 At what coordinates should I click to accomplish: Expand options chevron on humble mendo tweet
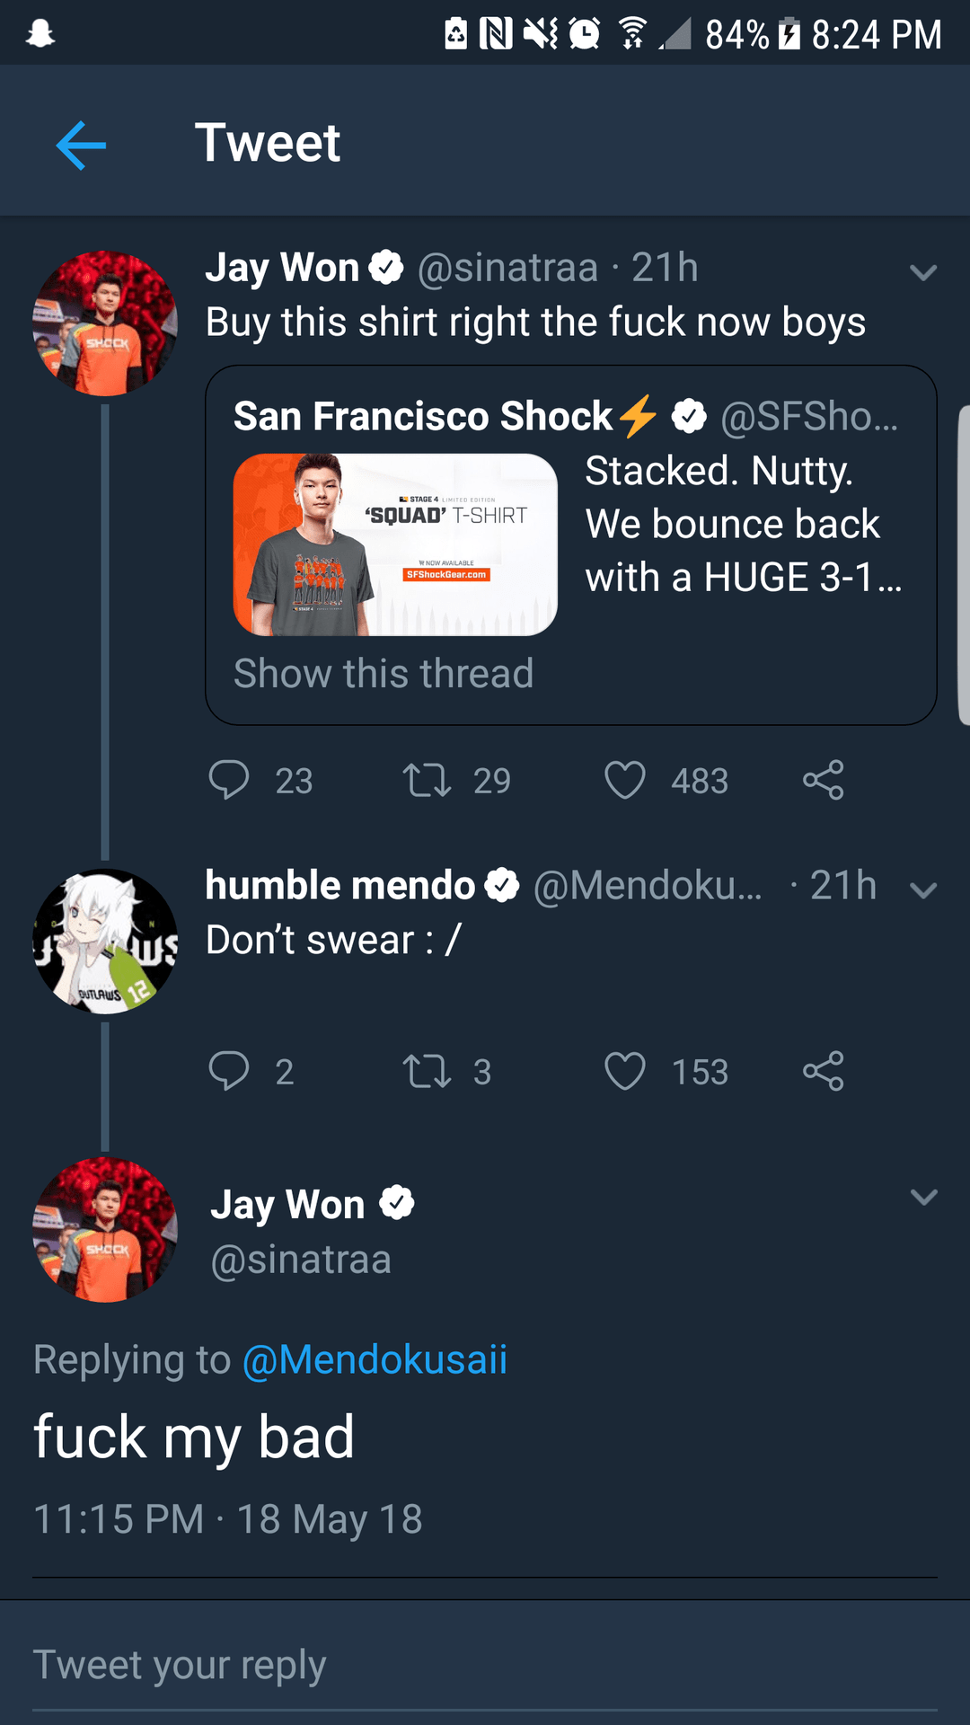coord(923,890)
